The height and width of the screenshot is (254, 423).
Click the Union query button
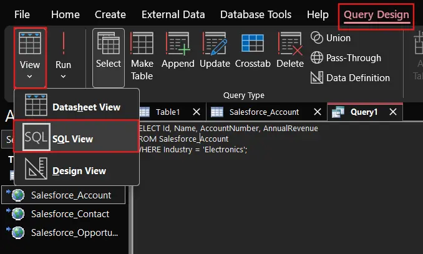click(331, 38)
